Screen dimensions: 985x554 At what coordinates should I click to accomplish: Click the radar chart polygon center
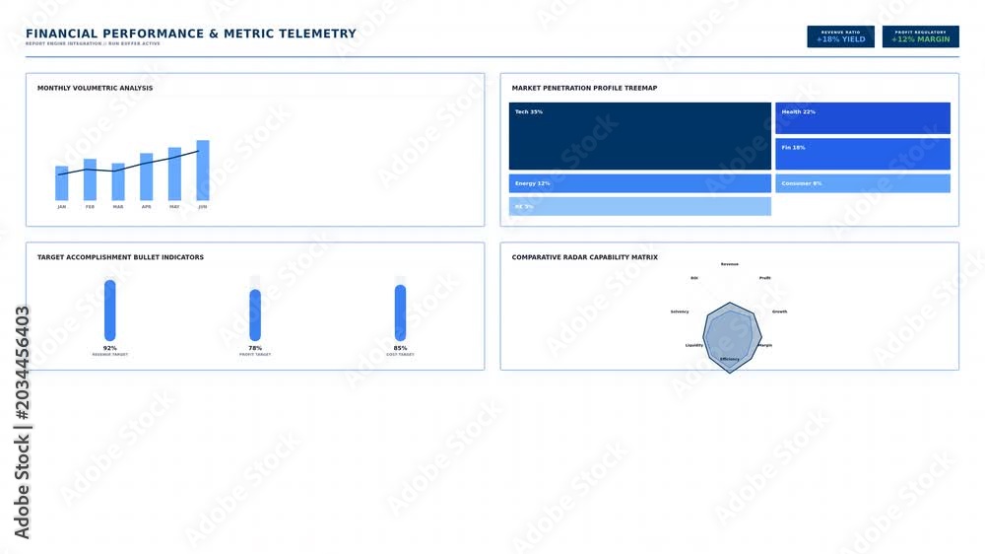[730, 337]
